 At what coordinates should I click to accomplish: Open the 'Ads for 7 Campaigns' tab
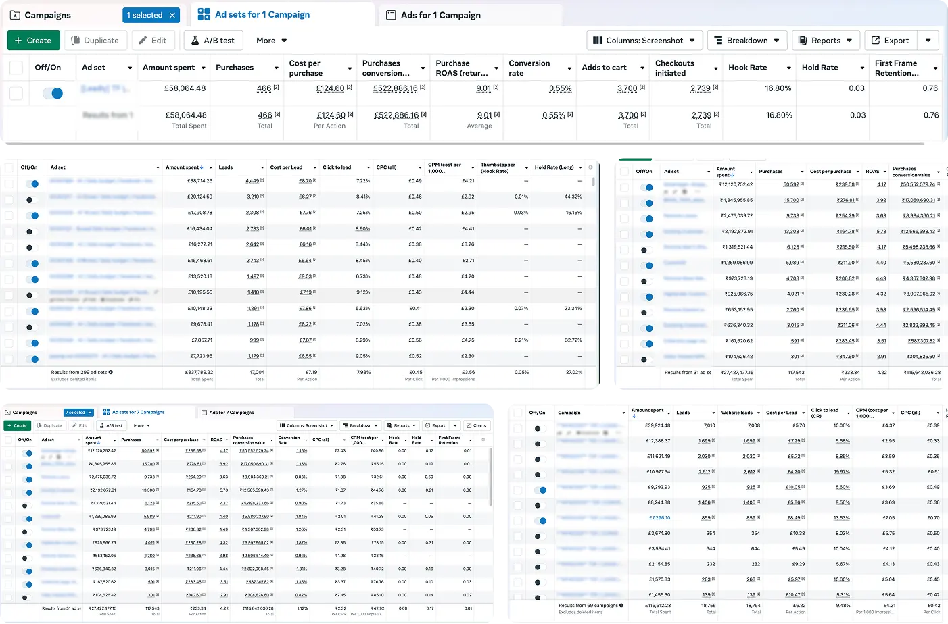[231, 412]
